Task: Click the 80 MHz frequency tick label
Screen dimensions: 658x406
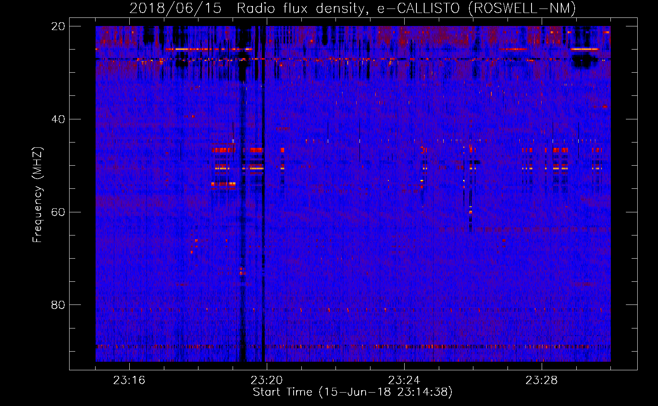Action: click(58, 305)
